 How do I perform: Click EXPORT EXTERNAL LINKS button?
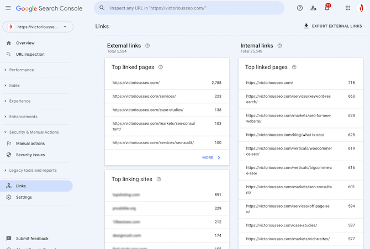tap(333, 26)
